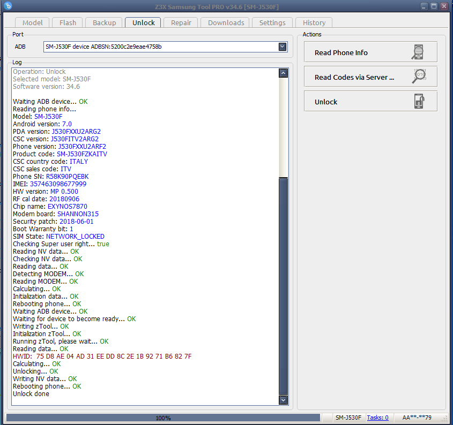Click the Writing zTool... OK line

point(41,327)
